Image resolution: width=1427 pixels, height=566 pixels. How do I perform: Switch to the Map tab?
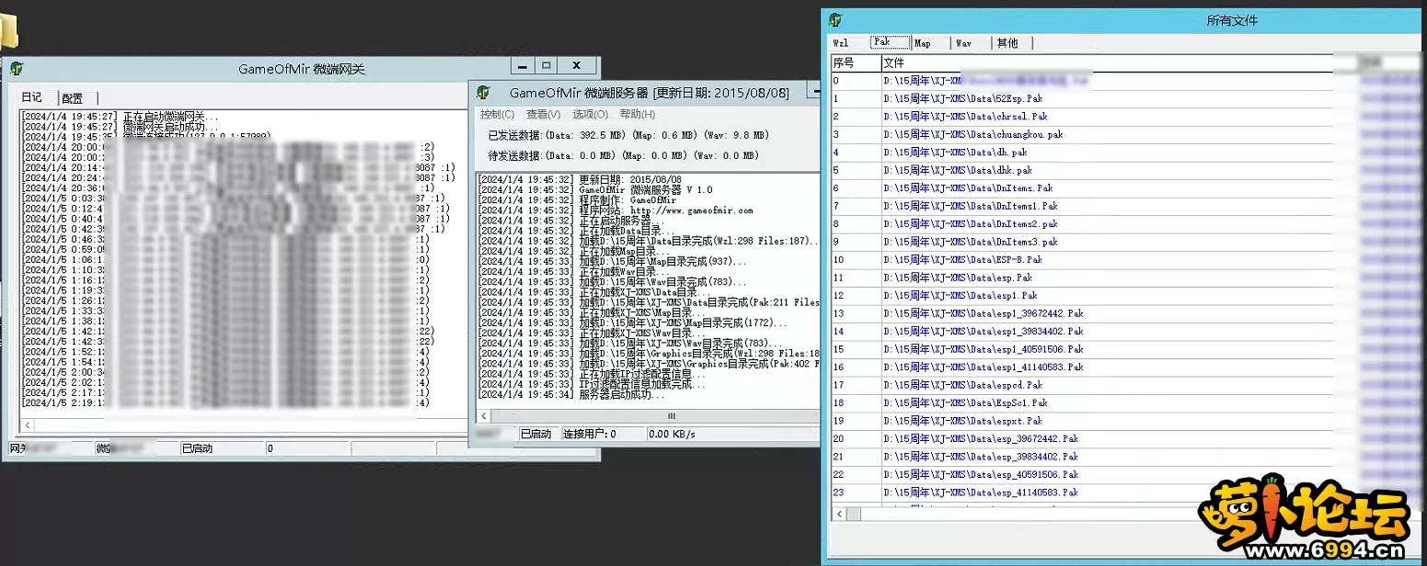922,43
